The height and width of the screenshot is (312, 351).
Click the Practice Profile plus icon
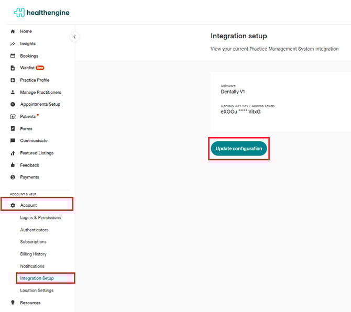point(13,80)
